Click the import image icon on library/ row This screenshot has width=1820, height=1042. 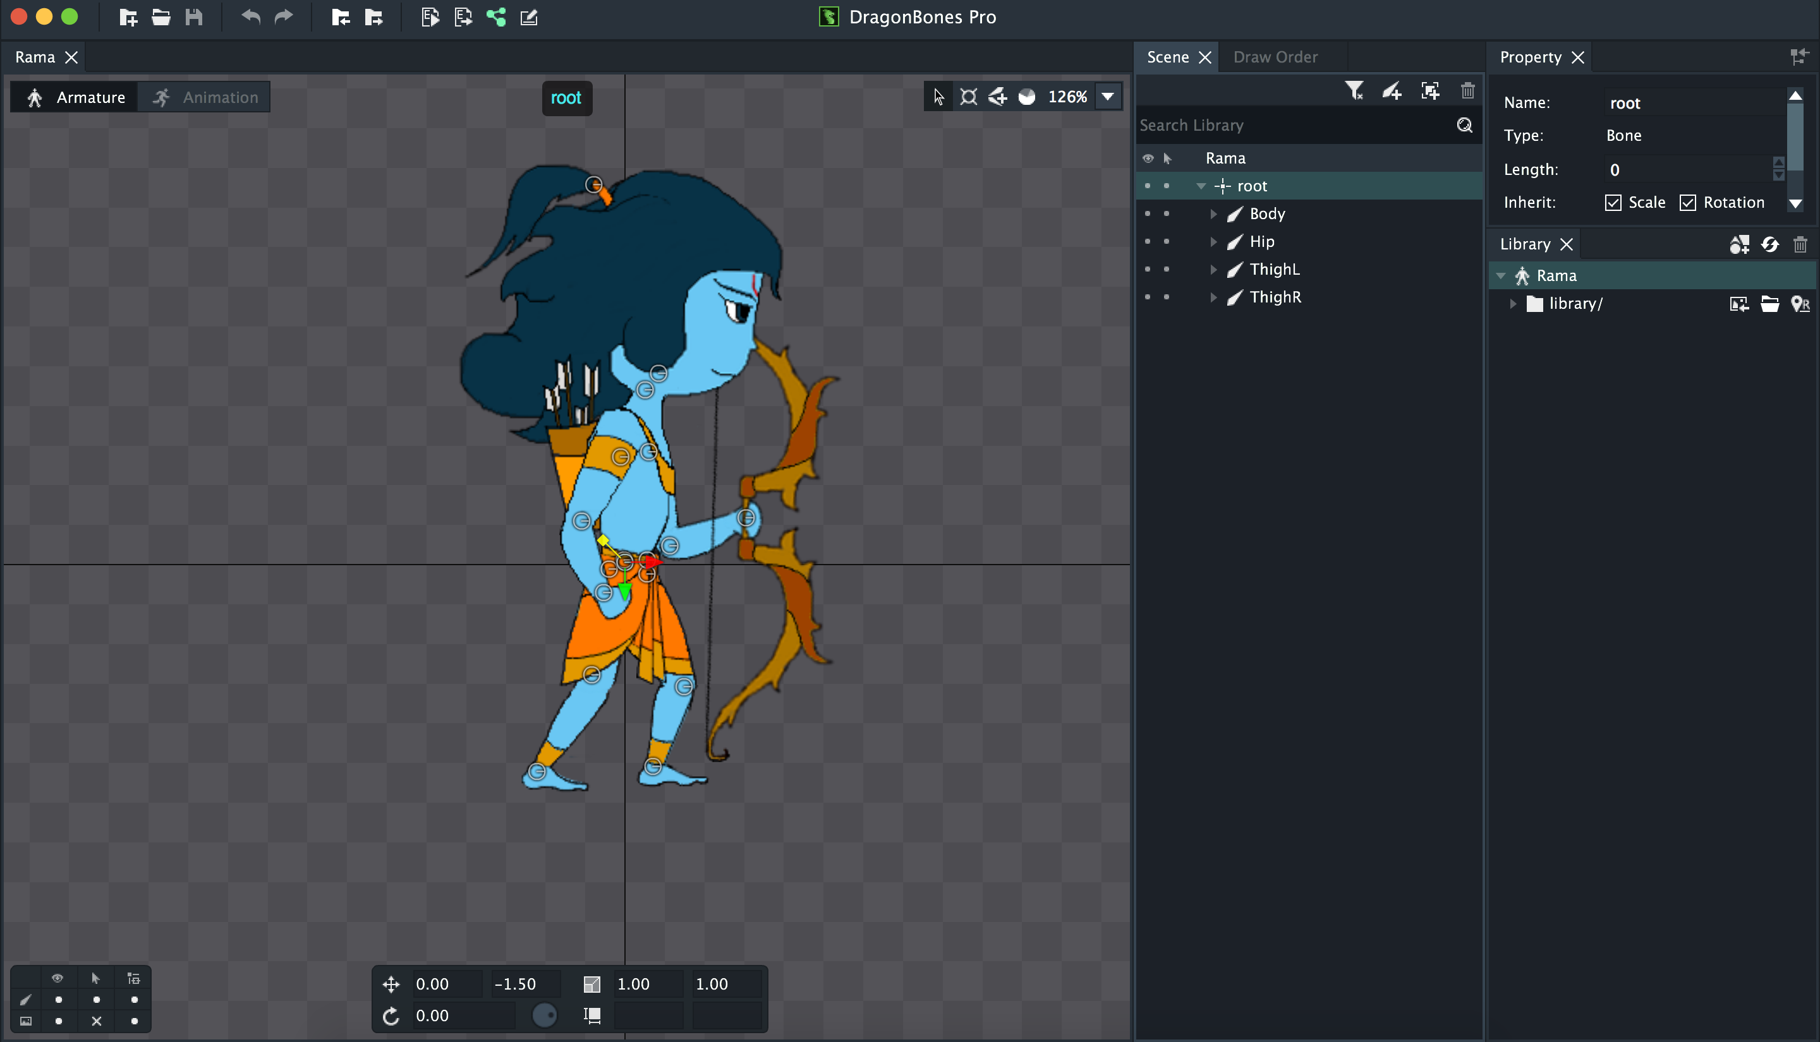(x=1739, y=304)
